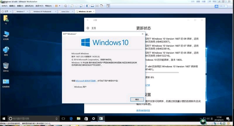Switch to the Linux 2.6.x tab

(65, 11)
